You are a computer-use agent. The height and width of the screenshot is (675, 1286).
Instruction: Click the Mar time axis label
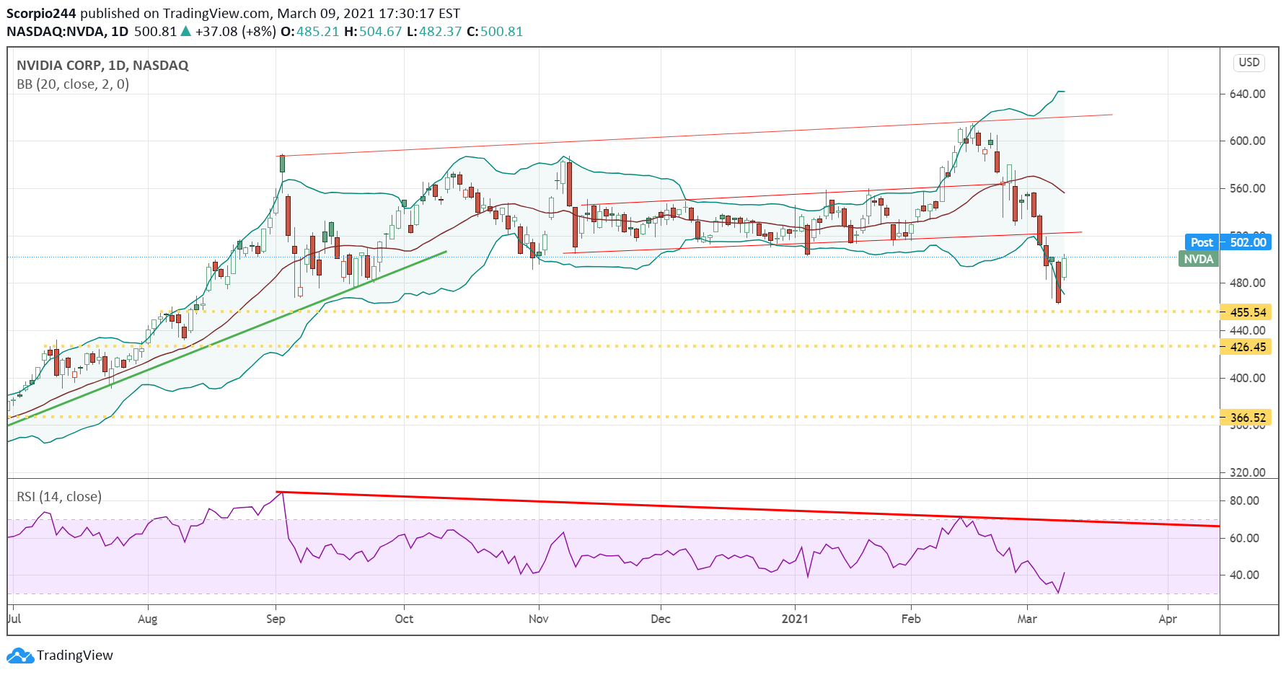1026,619
